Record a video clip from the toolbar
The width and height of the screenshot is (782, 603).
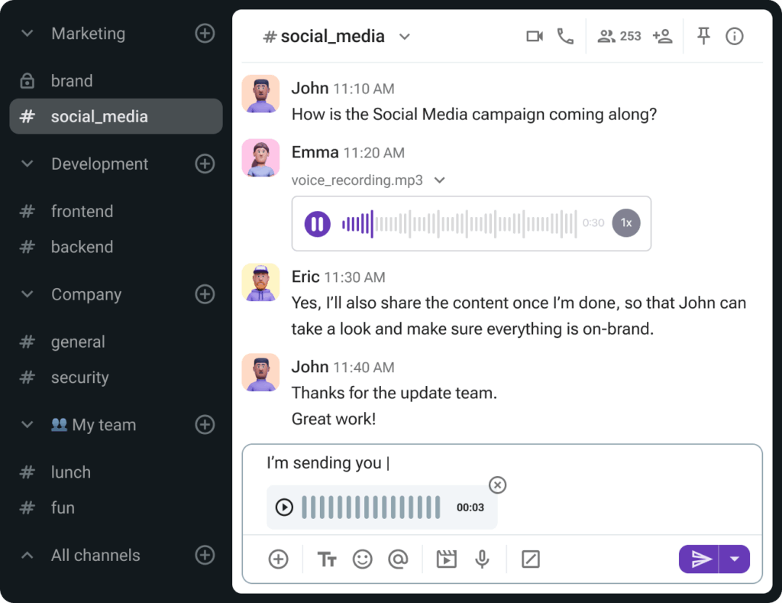point(446,559)
